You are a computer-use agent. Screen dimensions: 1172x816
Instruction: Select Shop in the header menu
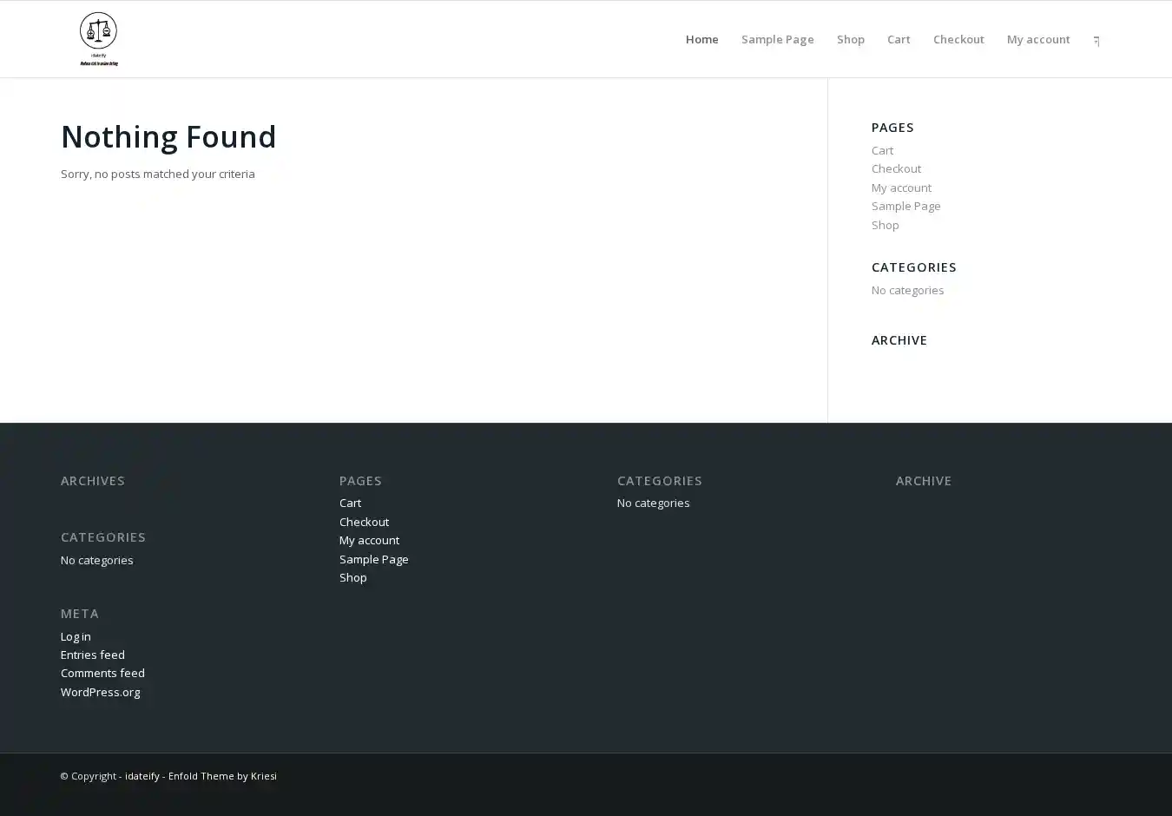(850, 39)
